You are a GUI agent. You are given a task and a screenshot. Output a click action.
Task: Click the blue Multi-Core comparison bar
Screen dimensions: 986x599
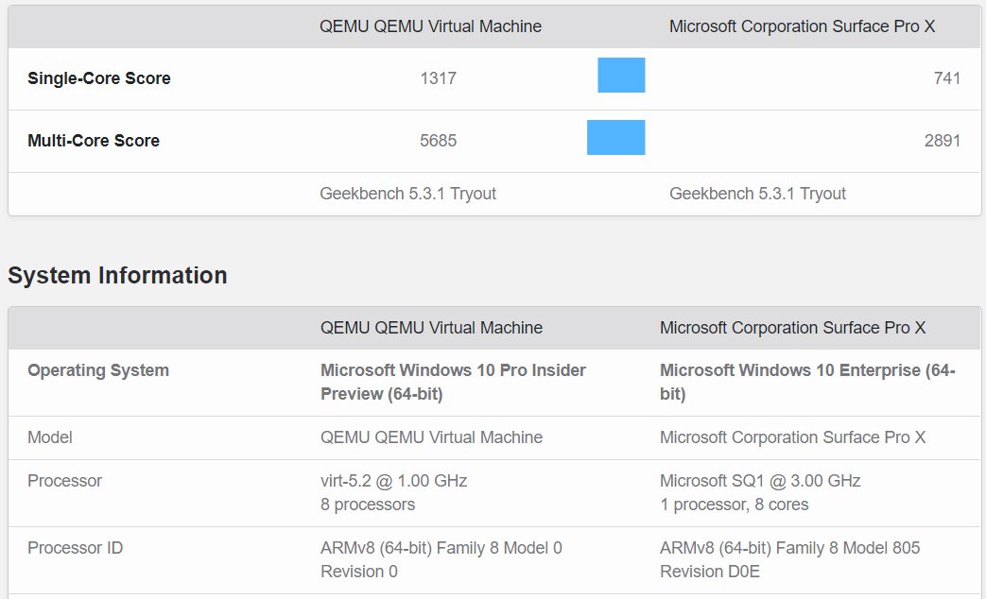(x=616, y=137)
